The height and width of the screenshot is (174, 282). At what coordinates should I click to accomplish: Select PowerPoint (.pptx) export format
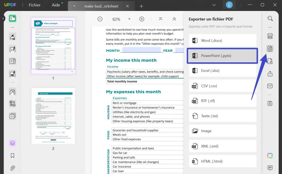tap(222, 56)
